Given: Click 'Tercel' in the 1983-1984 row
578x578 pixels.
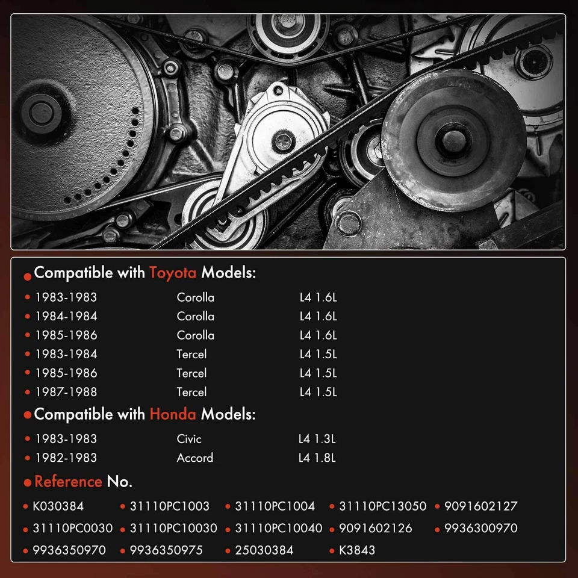Looking at the screenshot, I should pos(191,354).
